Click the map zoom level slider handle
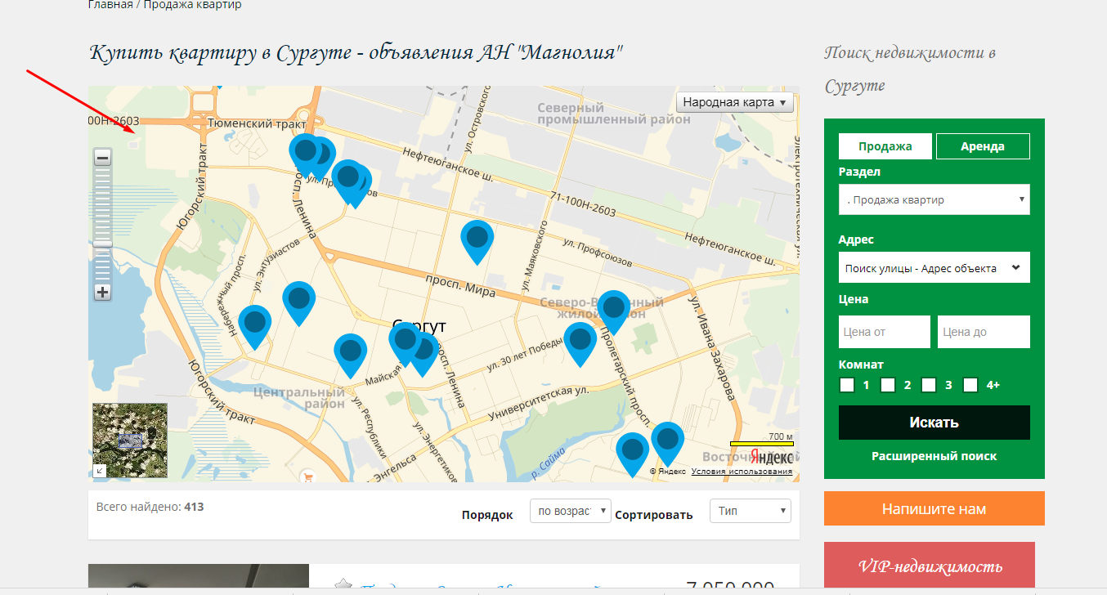 (x=103, y=244)
